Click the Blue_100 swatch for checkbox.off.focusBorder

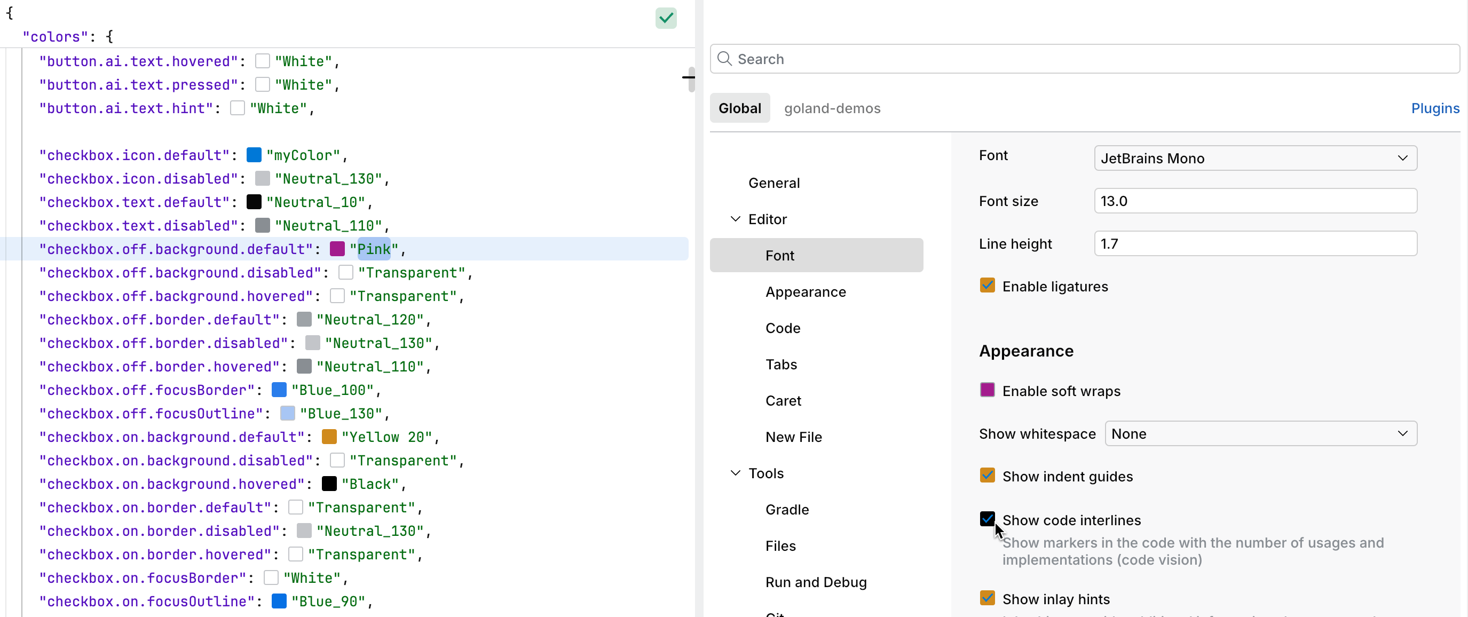click(279, 390)
